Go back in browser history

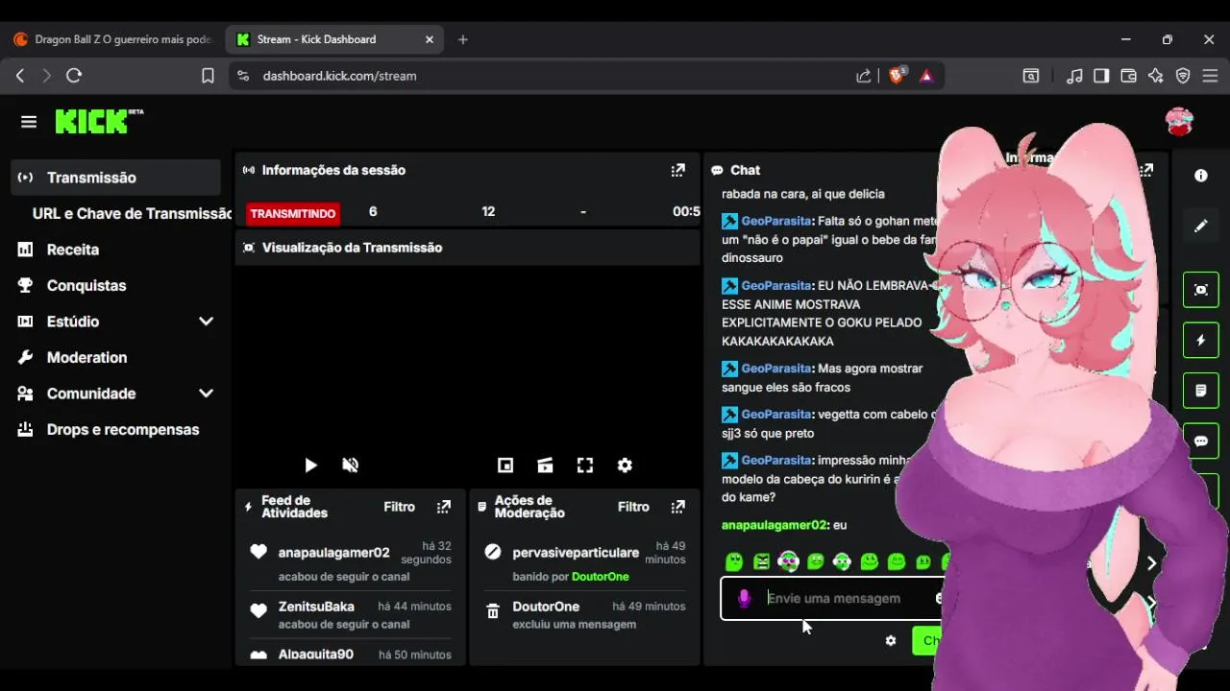20,76
